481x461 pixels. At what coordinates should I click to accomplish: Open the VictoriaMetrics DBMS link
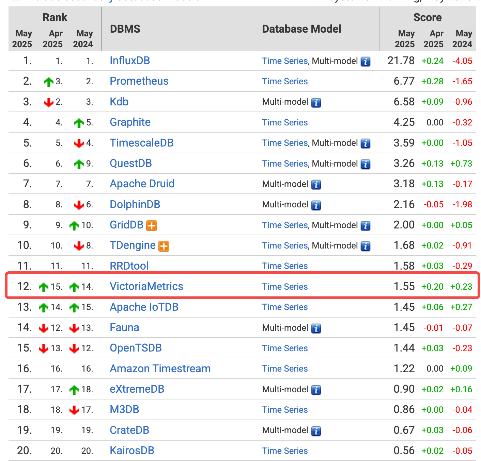tap(146, 286)
